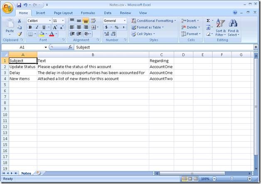Screen dimensions: 261x184
Task: Toggle Italic formatting
Action: (x=37, y=27)
